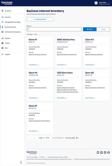Open the Facebook icon in footer

(108, 152)
